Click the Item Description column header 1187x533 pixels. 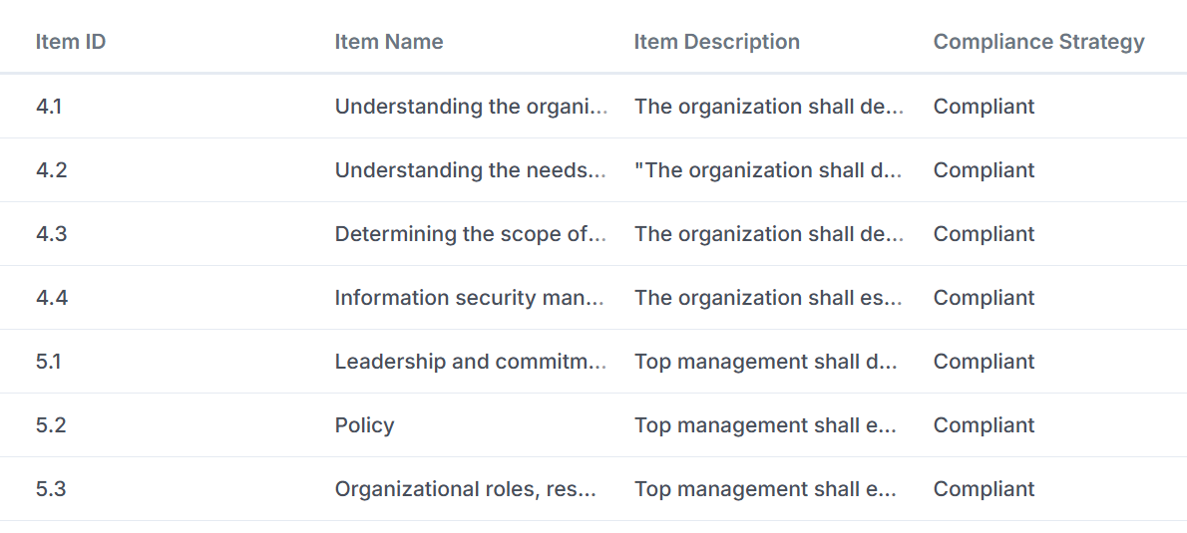coord(716,42)
